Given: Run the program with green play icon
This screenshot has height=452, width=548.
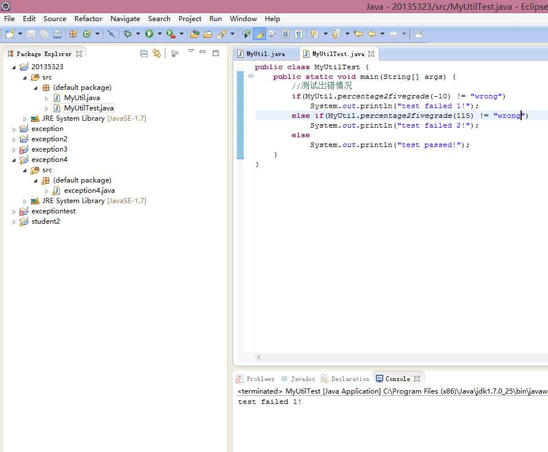Looking at the screenshot, I should click(149, 34).
